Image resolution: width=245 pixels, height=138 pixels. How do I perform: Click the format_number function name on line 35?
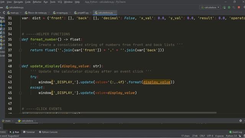(44, 39)
